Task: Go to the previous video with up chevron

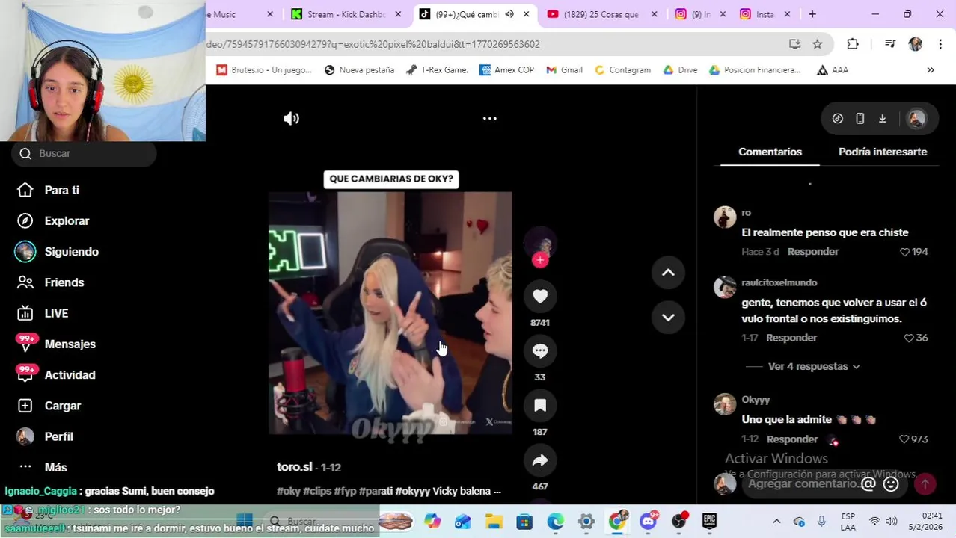Action: [668, 273]
